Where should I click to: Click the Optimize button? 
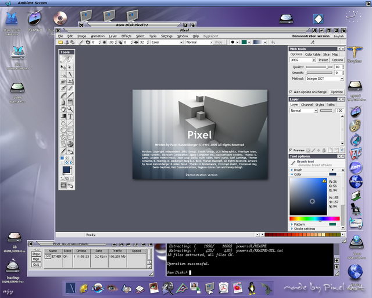337,92
